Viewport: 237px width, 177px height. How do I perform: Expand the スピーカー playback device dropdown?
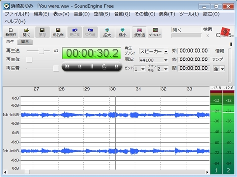(x=166, y=51)
